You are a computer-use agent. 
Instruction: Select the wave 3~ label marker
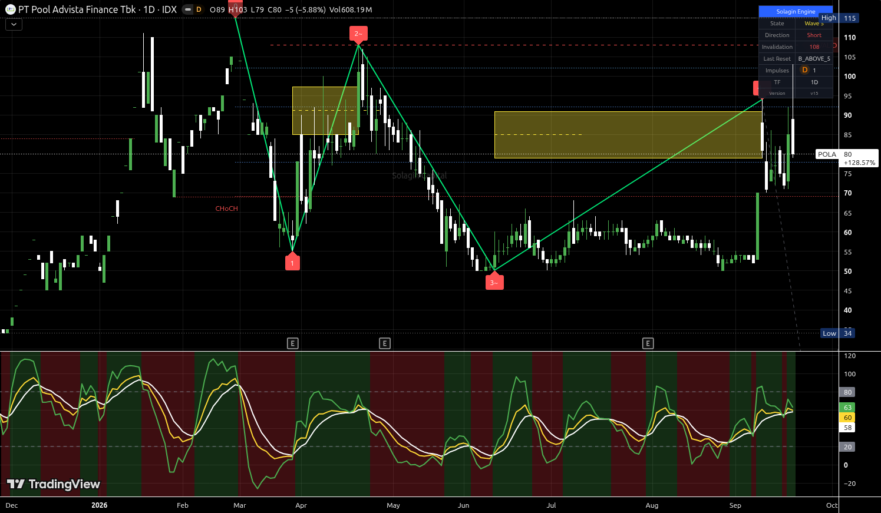click(494, 282)
